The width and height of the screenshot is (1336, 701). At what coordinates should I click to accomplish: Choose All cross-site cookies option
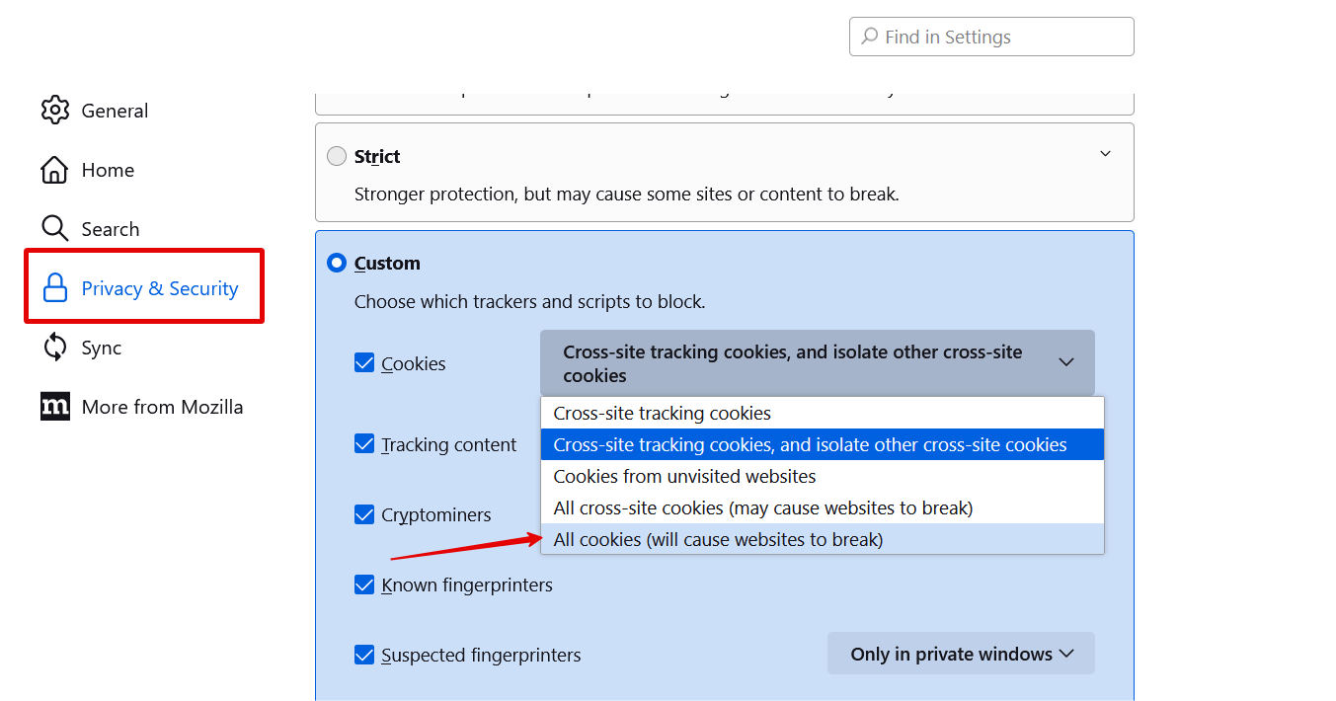822,507
